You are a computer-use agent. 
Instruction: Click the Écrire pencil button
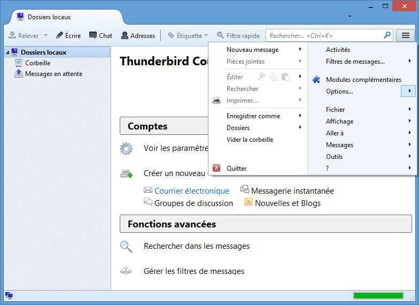tap(68, 35)
